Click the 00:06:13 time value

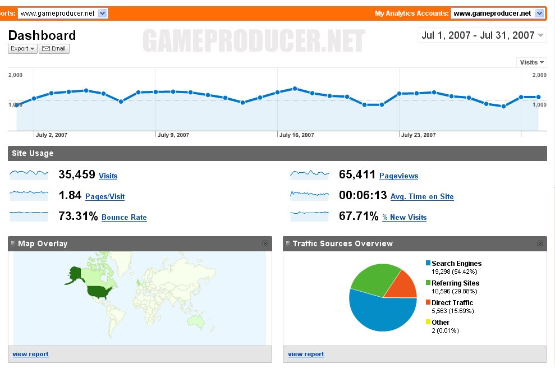pos(363,195)
